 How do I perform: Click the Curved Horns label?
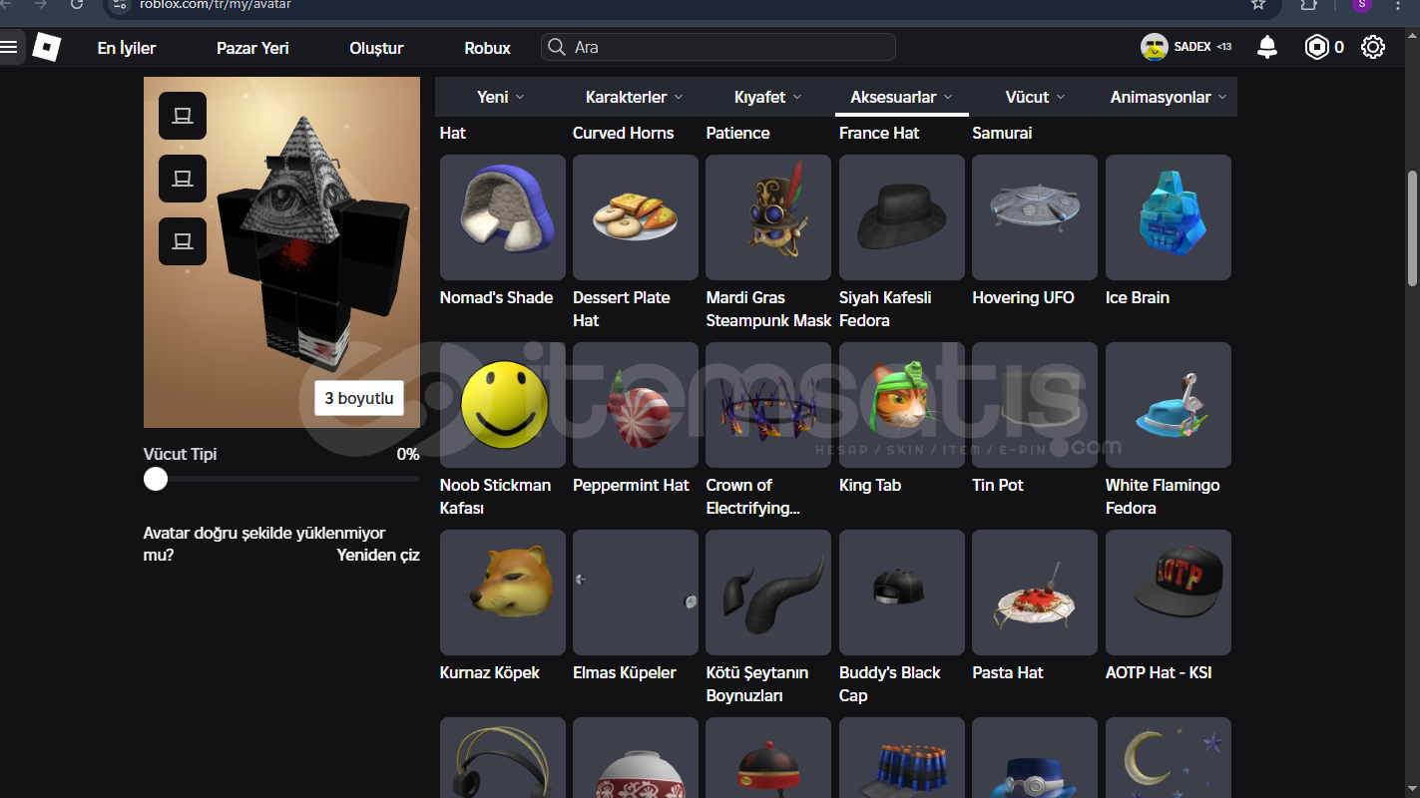pos(623,133)
